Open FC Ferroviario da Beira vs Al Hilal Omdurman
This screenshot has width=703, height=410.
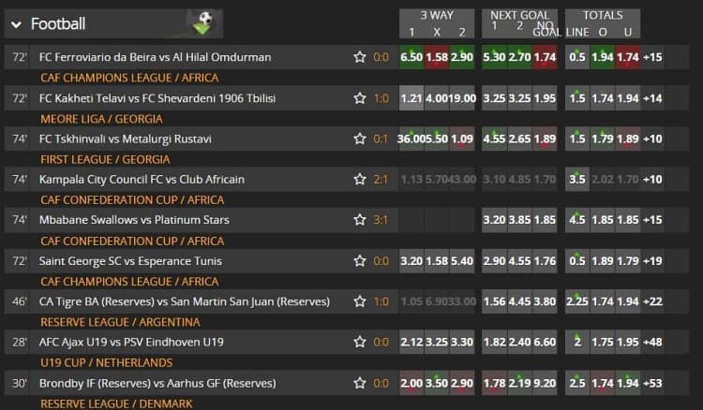pos(155,57)
